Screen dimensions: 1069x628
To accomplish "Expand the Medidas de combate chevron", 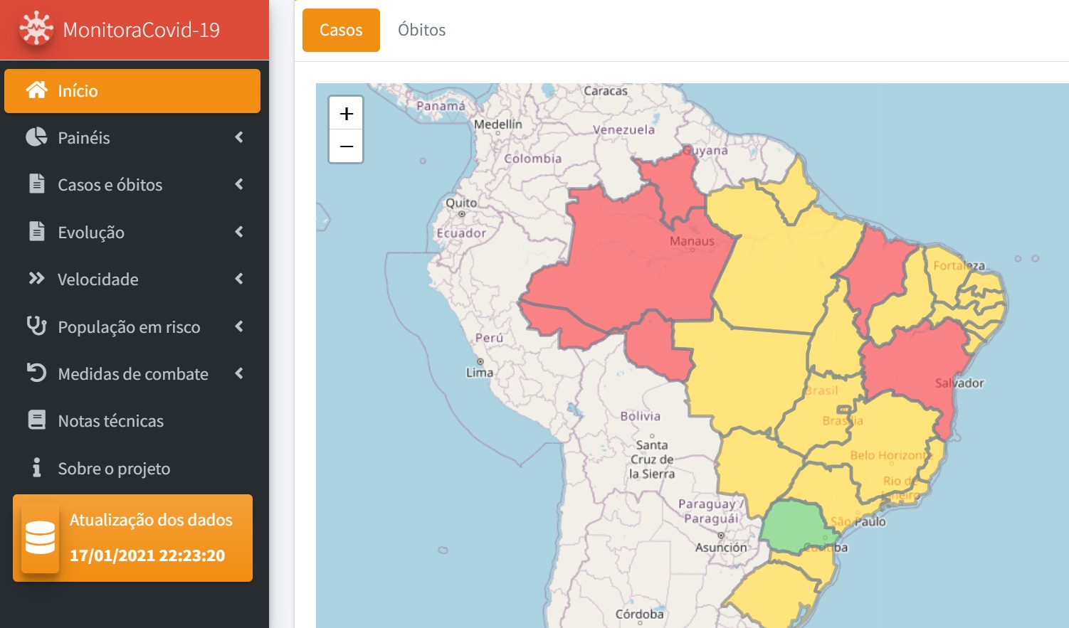I will pos(239,373).
